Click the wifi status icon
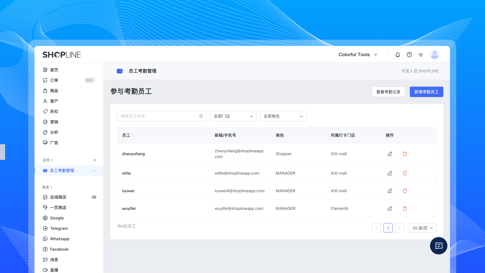The height and width of the screenshot is (273, 485). pyautogui.click(x=421, y=55)
